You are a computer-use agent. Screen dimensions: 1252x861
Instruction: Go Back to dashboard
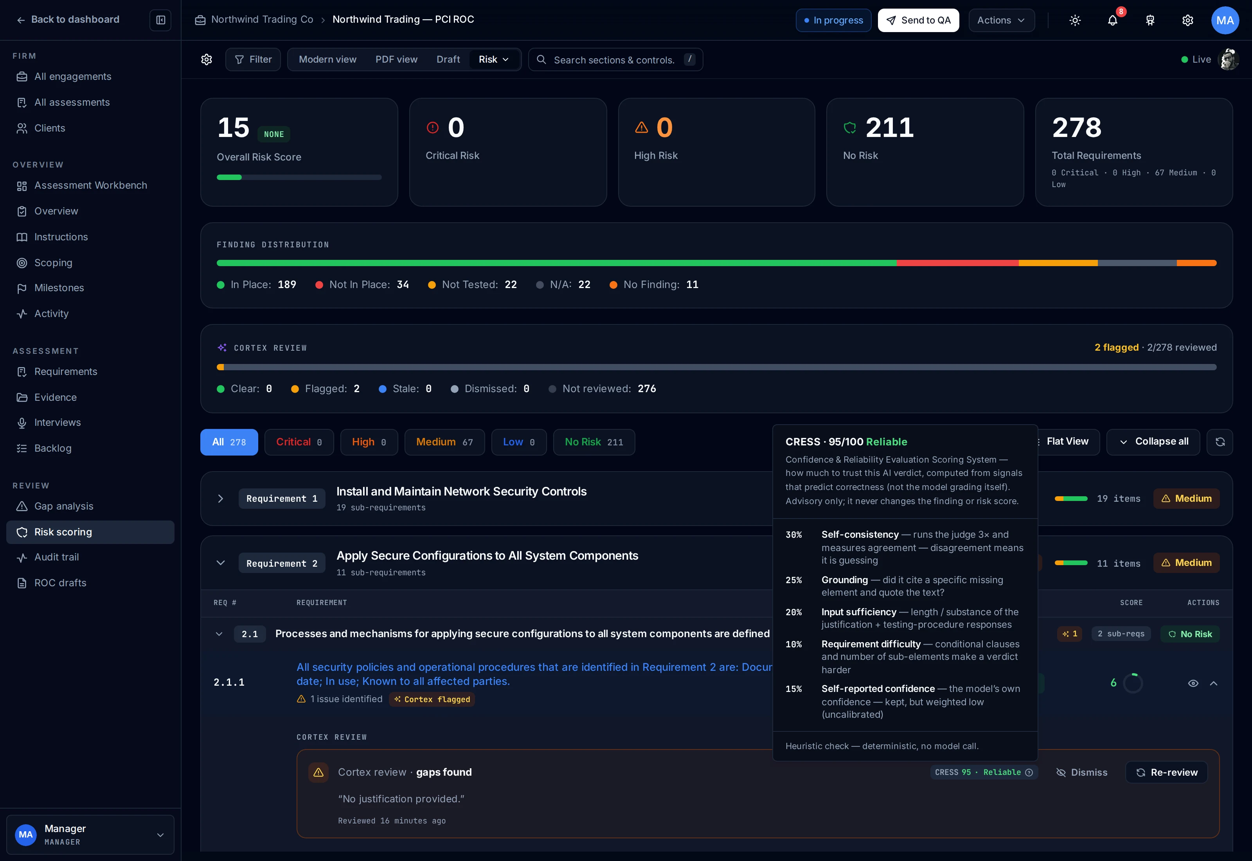point(68,20)
